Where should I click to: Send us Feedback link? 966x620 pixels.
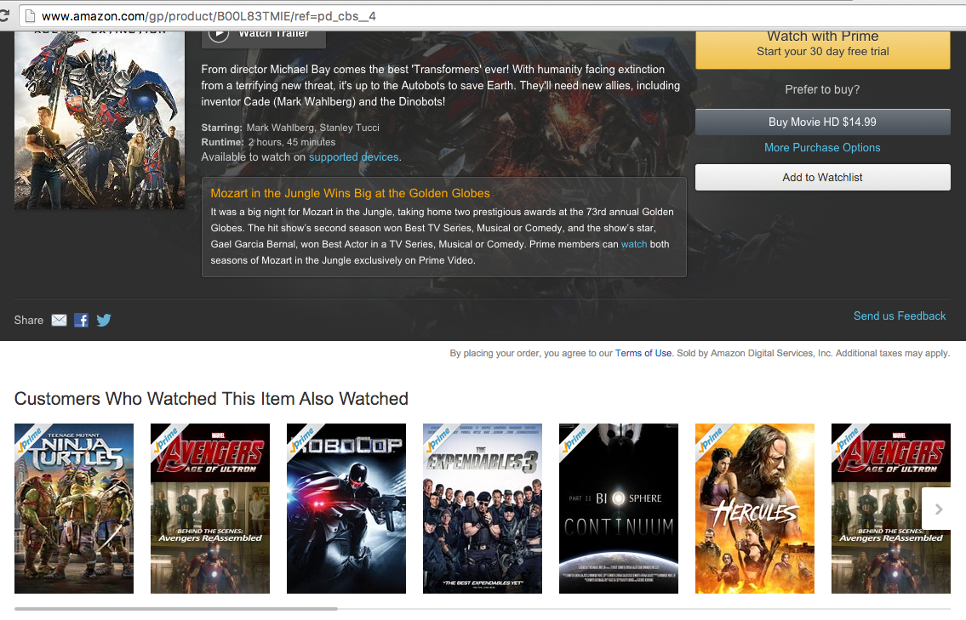pos(900,316)
